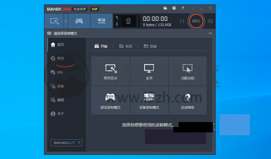The image size is (271, 159).
Task: Choose the 全屏 fullscreen recording tile
Action: pos(149,71)
